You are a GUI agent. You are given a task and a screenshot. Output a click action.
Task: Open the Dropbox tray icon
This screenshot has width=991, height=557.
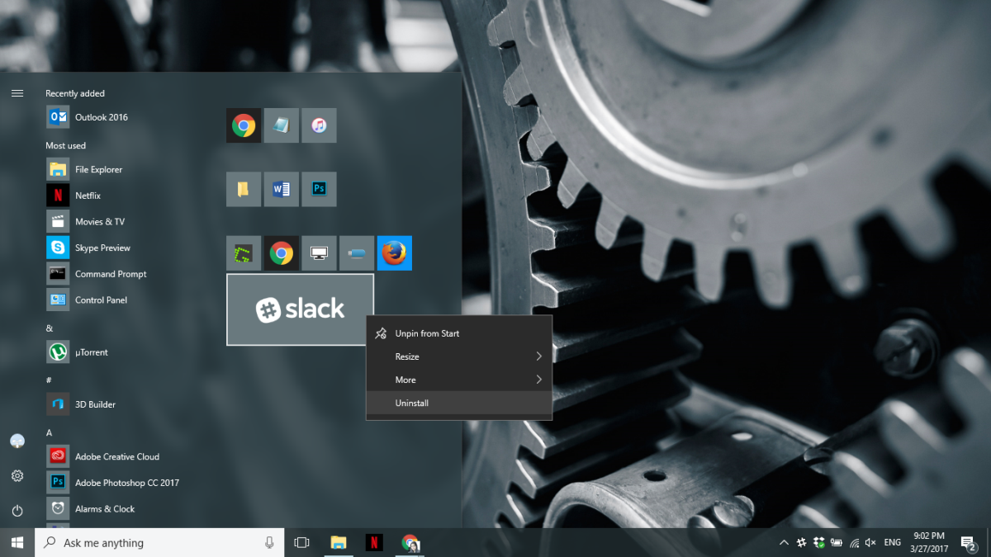coord(818,543)
